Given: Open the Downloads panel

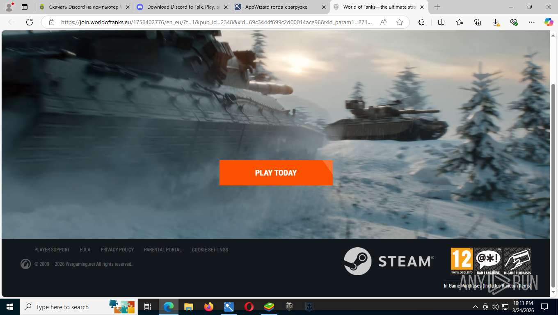Looking at the screenshot, I should (496, 23).
